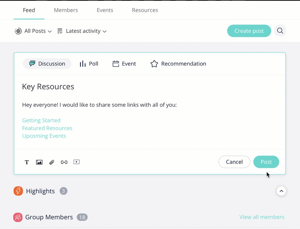The width and height of the screenshot is (300, 229).
Task: Click the Group Members count badge 18
Action: (82, 217)
